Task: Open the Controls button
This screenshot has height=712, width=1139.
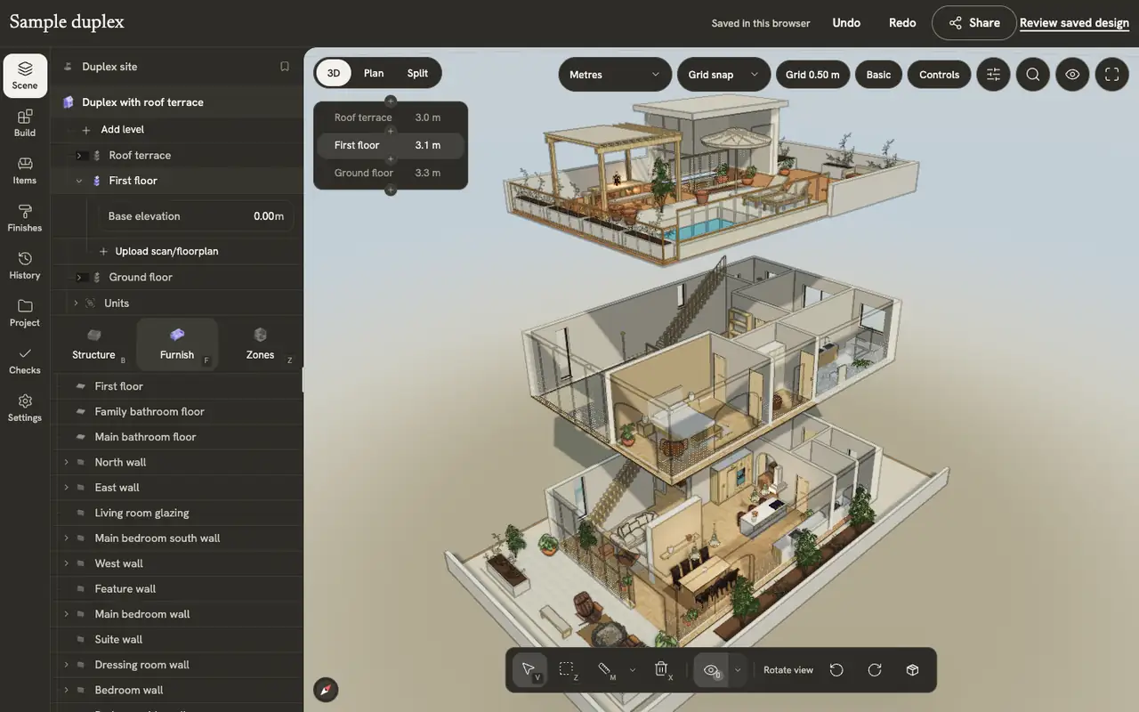Action: tap(939, 75)
